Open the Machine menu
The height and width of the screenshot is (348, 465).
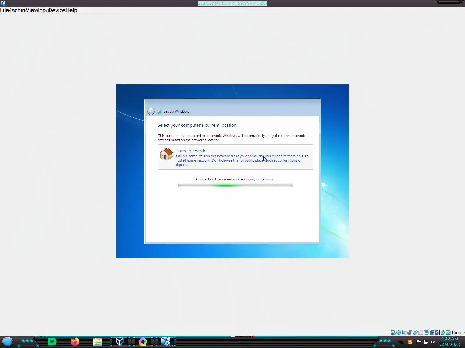coord(17,10)
